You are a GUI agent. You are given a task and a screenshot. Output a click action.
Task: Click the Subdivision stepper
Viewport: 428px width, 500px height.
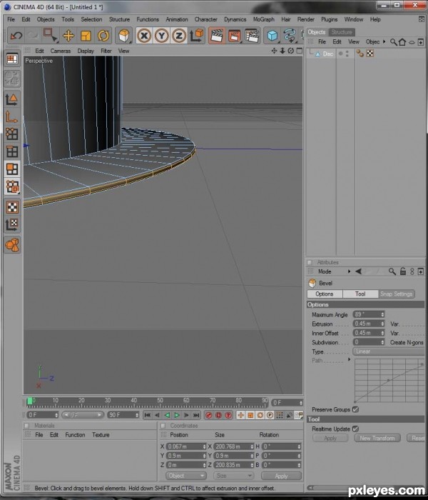pyautogui.click(x=382, y=342)
